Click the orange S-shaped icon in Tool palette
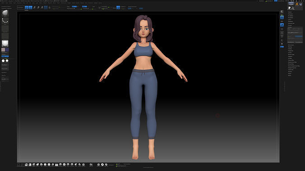This screenshot has height=171, width=305. pyautogui.click(x=297, y=4)
